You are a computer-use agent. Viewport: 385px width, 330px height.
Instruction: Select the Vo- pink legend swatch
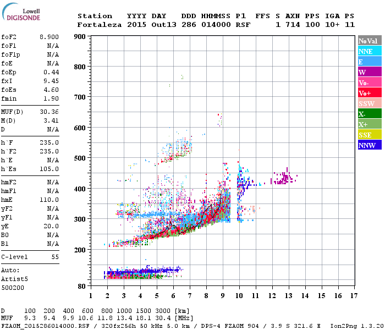[370, 82]
